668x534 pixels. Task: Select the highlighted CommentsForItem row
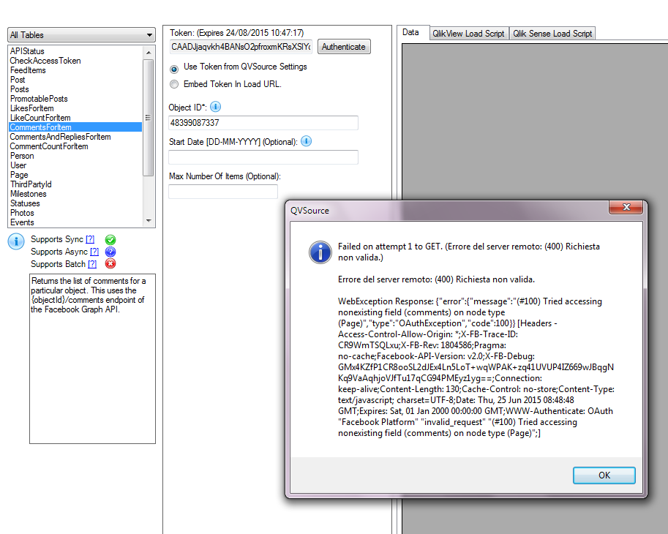click(x=75, y=127)
